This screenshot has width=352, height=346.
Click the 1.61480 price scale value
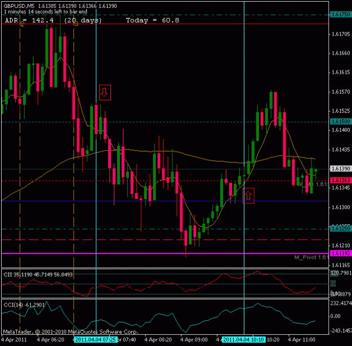[x=341, y=130]
